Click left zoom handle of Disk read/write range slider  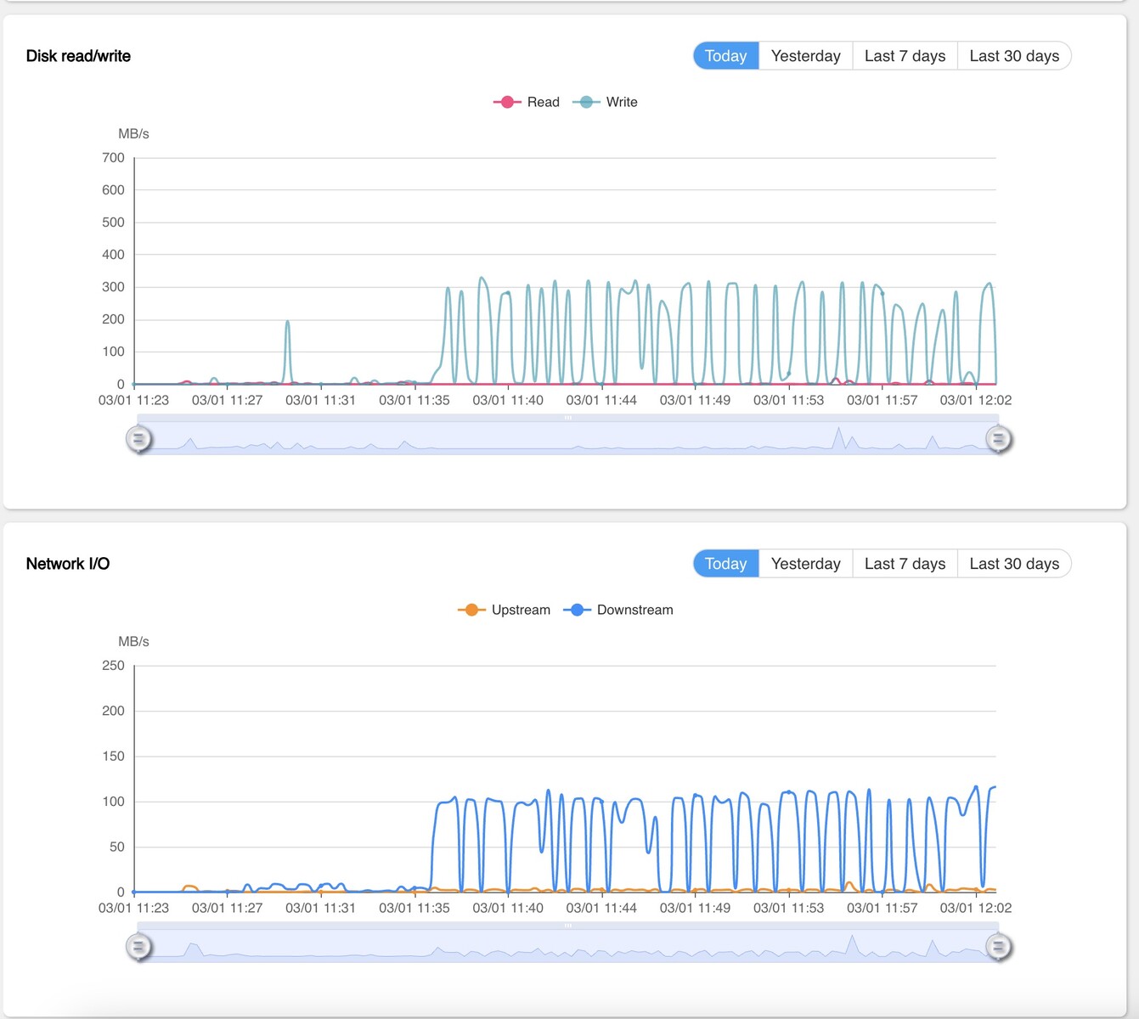click(x=138, y=439)
